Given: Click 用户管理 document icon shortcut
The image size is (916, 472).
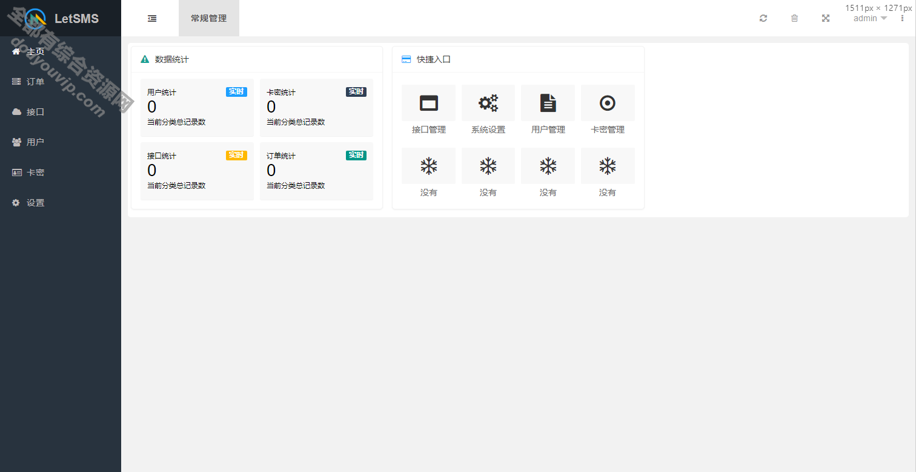Looking at the screenshot, I should [548, 103].
